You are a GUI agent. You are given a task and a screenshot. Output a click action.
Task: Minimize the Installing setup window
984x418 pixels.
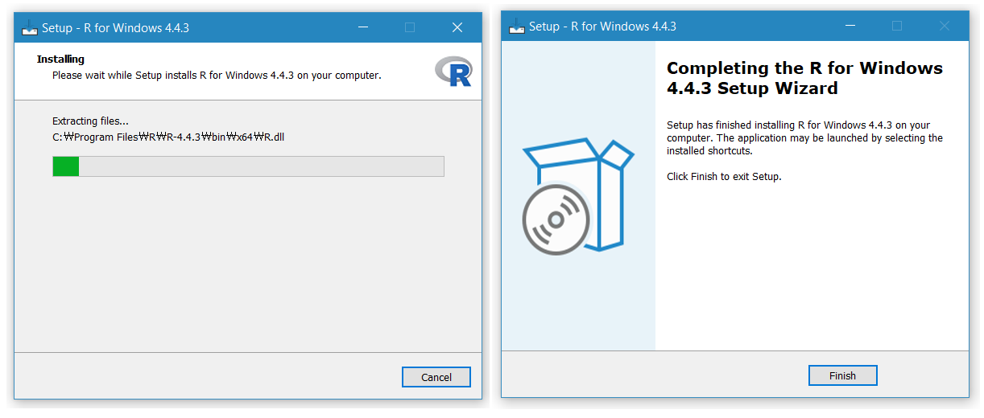[364, 27]
